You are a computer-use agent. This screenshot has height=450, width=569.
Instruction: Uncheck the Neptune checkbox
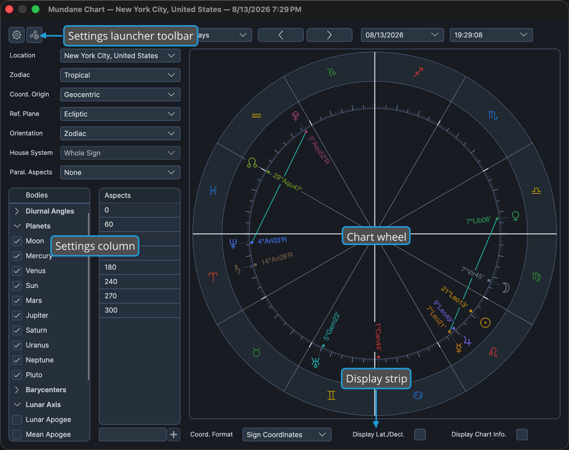point(17,360)
